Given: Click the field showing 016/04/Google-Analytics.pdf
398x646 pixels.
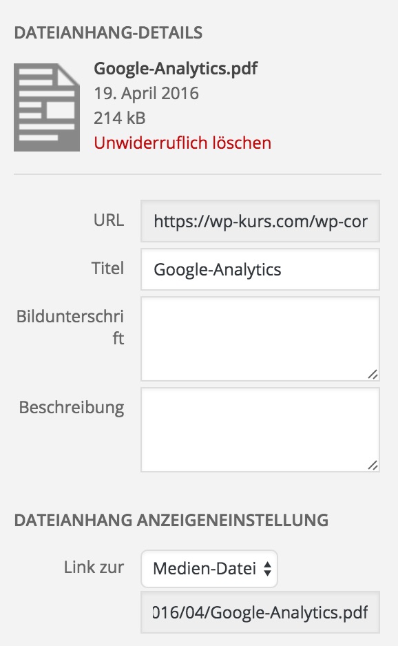Looking at the screenshot, I should point(260,612).
